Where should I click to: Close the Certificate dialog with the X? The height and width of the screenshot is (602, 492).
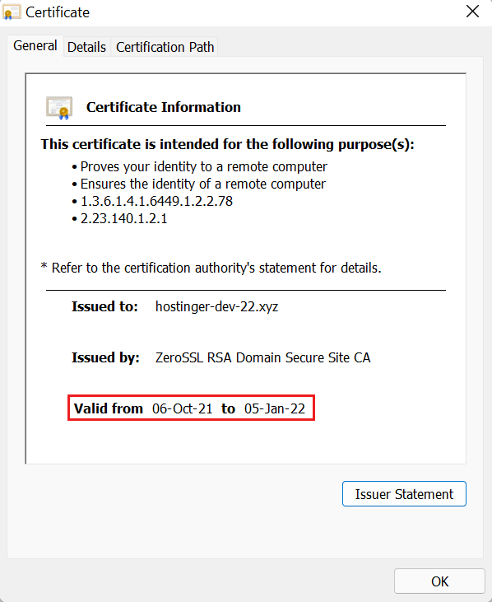(472, 12)
